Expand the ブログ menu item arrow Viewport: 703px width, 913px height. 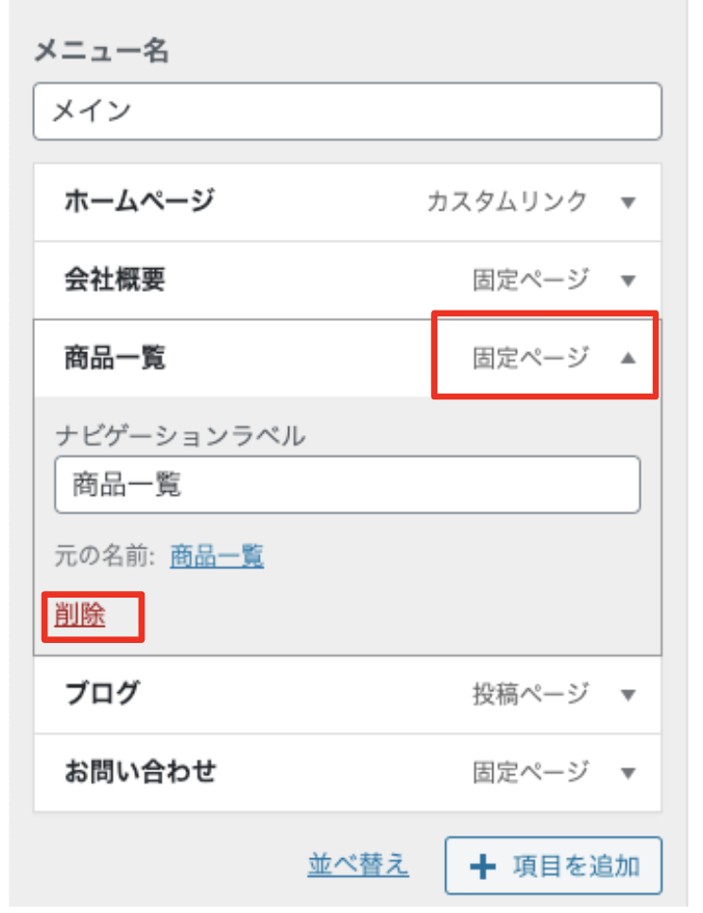tap(628, 696)
